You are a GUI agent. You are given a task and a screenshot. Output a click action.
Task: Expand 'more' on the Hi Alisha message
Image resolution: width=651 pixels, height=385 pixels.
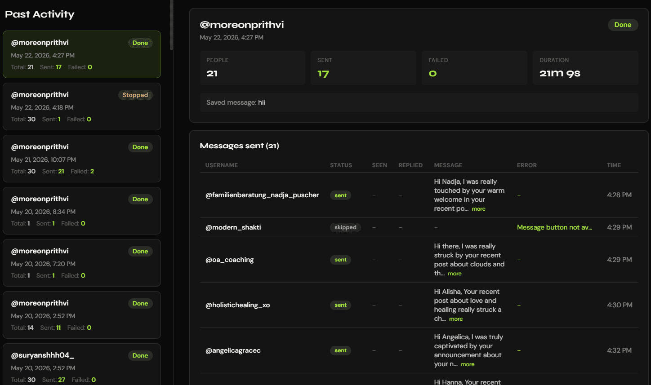tap(456, 319)
